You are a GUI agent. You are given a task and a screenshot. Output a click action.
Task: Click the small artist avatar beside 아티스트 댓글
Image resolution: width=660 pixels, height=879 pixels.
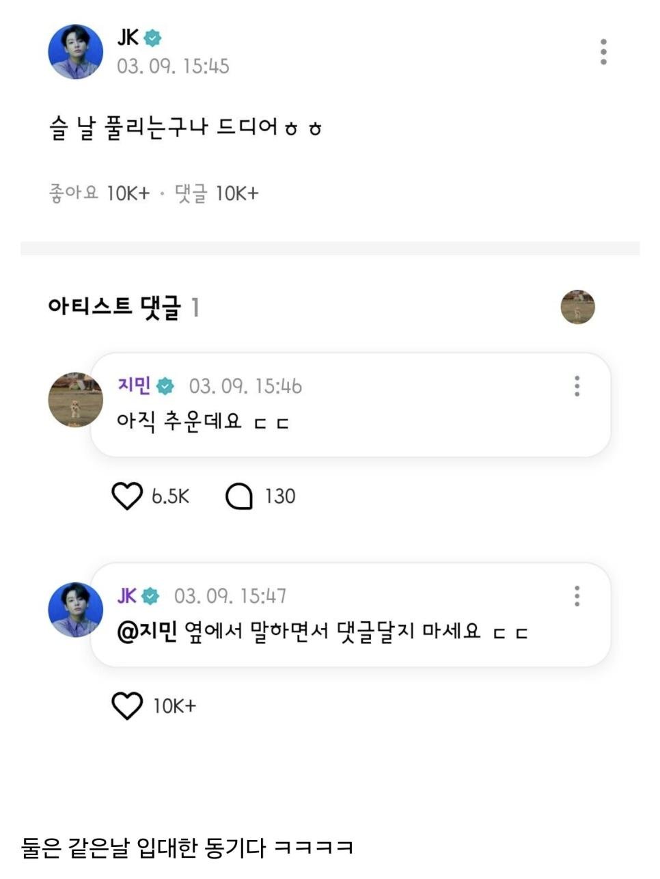coord(577,307)
